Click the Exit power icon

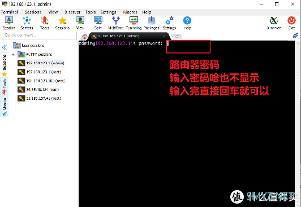tap(291, 23)
